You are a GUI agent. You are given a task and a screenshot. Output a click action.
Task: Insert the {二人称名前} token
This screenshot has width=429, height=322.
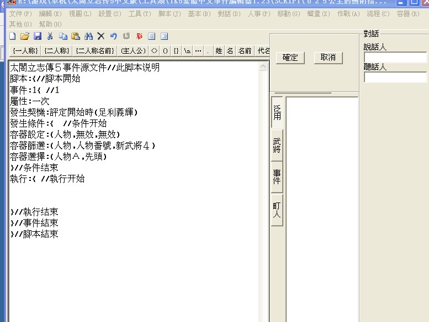click(95, 51)
